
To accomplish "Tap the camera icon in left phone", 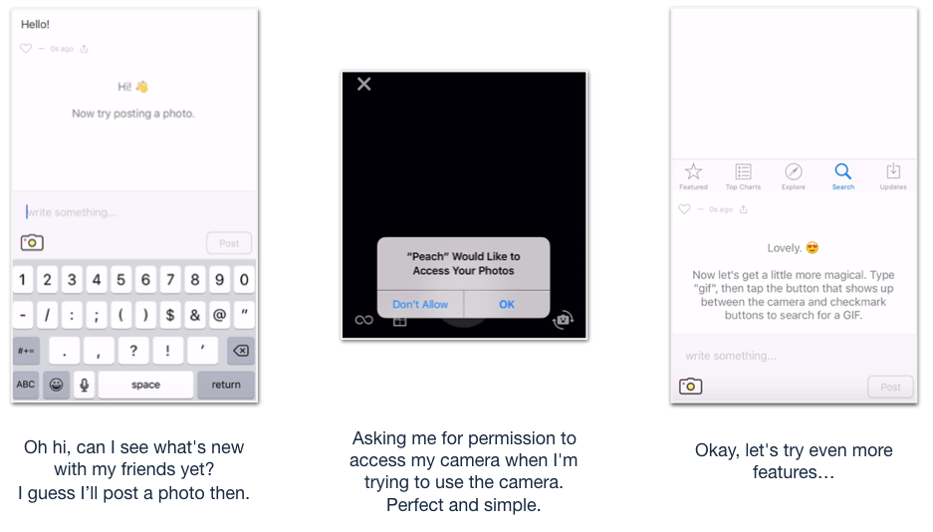I will pos(32,242).
